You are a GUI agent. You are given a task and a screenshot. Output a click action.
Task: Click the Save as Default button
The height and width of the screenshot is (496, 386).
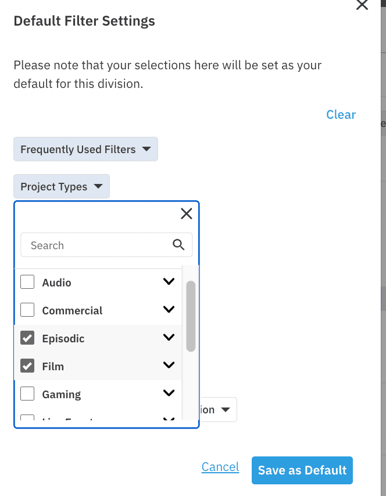(302, 470)
